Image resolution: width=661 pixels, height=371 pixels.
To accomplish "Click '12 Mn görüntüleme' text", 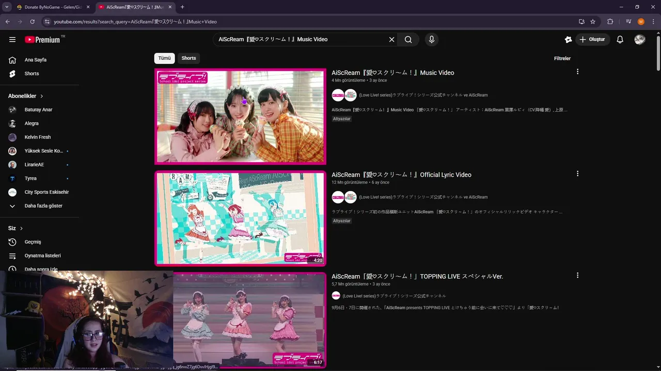I will [350, 182].
